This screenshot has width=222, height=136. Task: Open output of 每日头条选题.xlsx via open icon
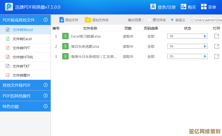(x=217, y=46)
